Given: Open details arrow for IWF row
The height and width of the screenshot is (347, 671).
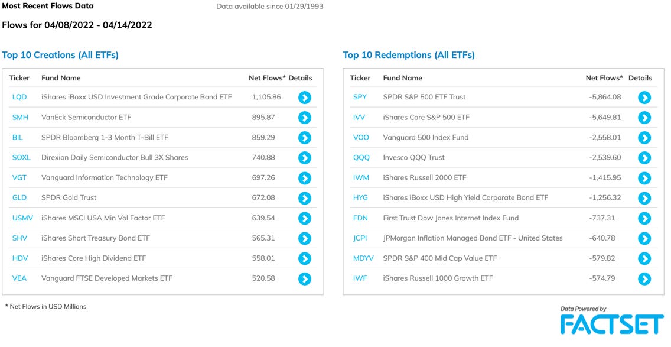Looking at the screenshot, I should (x=644, y=279).
